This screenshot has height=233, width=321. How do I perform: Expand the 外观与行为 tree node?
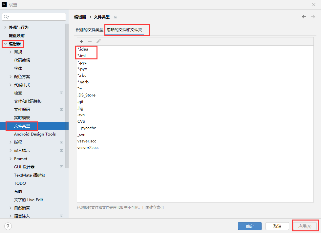[5, 27]
